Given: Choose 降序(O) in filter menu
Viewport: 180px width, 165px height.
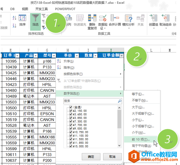Looking at the screenshot, I should (x=69, y=68).
